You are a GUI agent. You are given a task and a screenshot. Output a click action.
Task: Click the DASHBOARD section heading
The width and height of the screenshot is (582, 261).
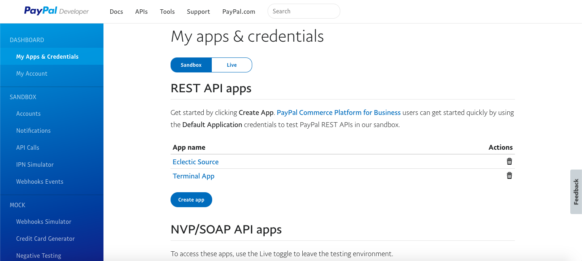click(x=27, y=40)
